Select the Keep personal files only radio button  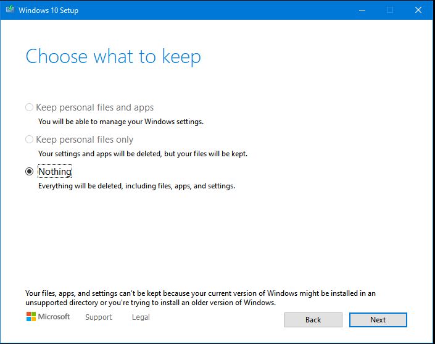pyautogui.click(x=29, y=140)
